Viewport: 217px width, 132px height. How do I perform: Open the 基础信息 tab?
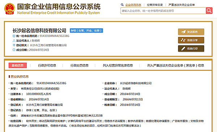[x=18, y=65]
